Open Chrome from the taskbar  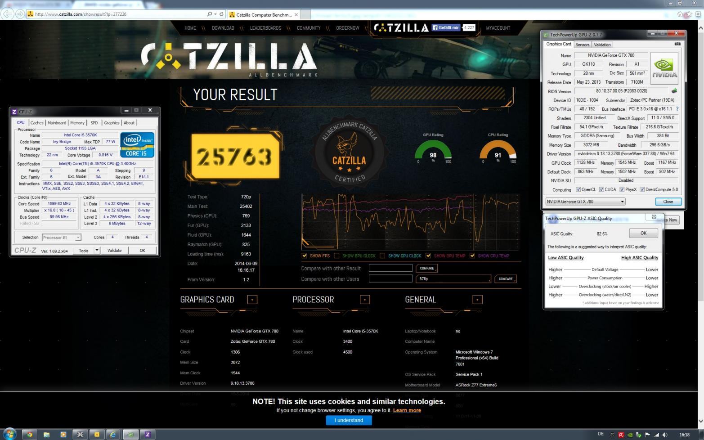(30, 434)
